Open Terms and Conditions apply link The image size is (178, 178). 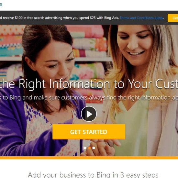pyautogui.click(x=141, y=18)
